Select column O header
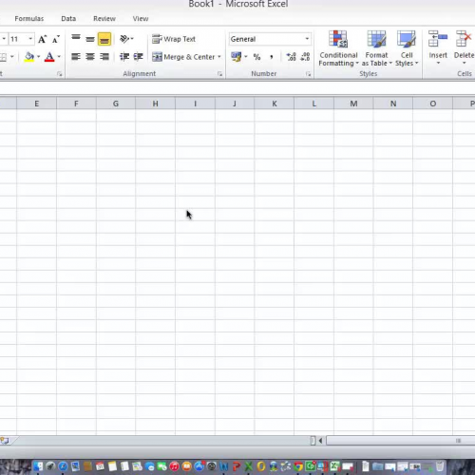 (432, 104)
